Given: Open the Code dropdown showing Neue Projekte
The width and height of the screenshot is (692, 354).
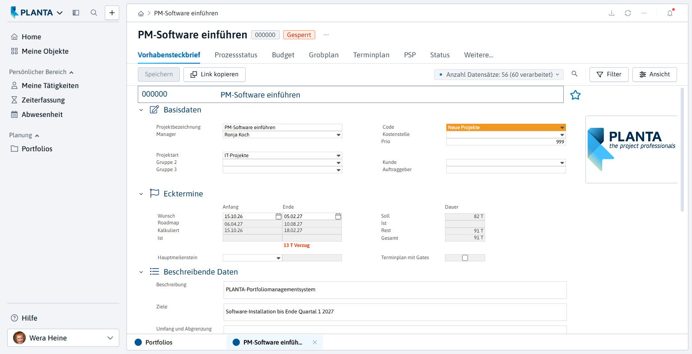Looking at the screenshot, I should point(562,128).
